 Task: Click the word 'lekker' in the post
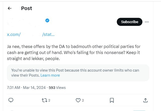41,59
